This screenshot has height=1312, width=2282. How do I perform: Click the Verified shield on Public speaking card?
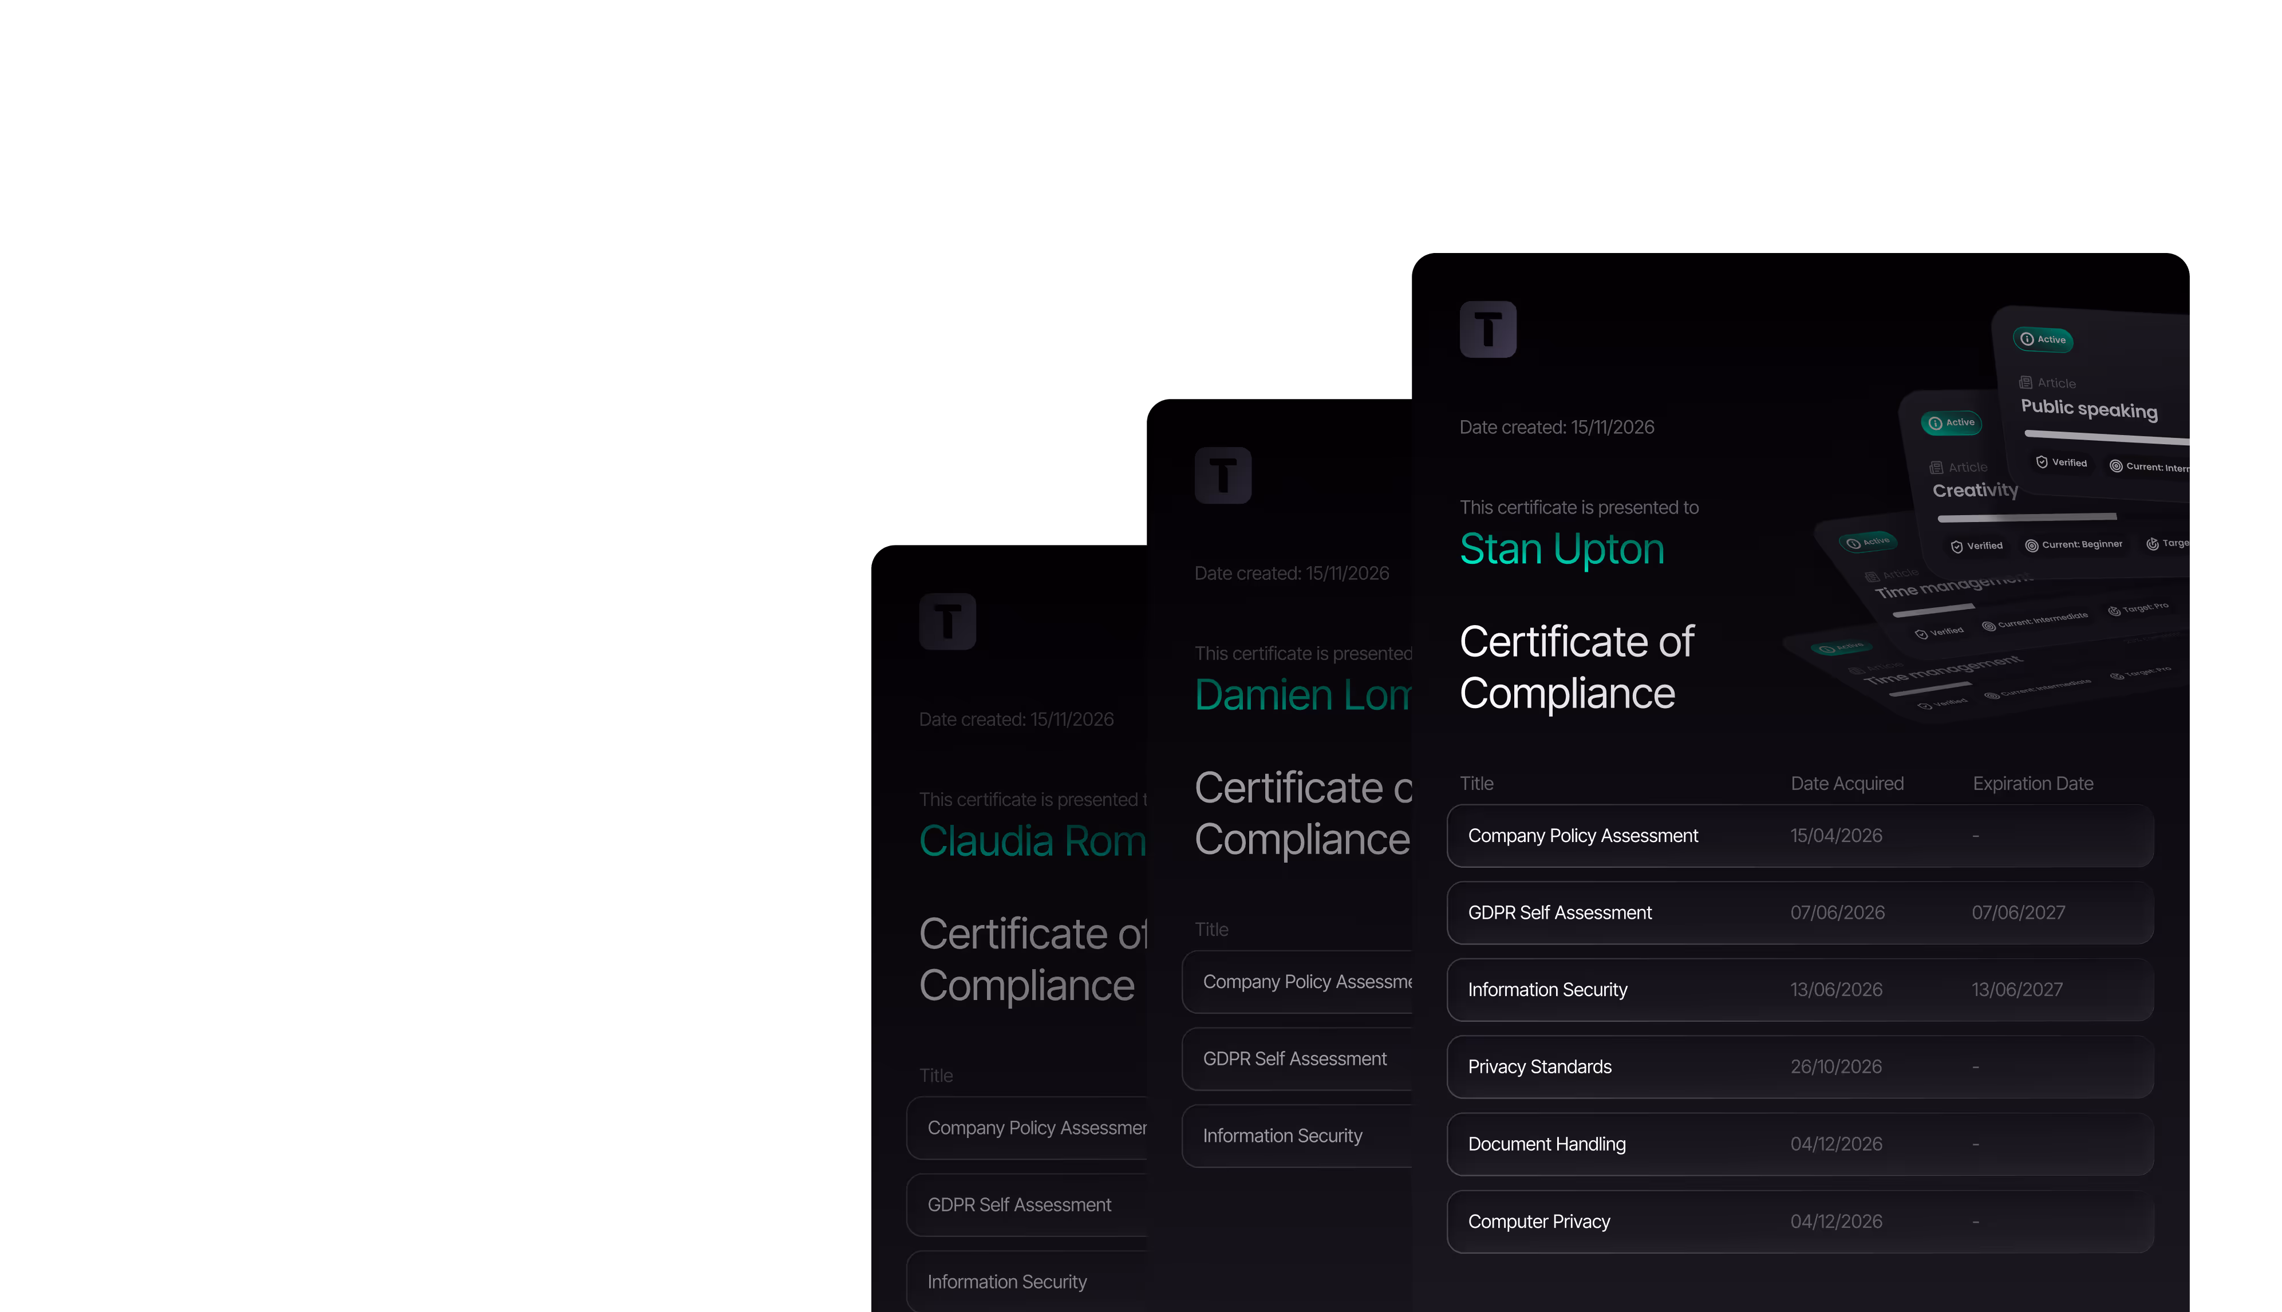click(x=2042, y=463)
